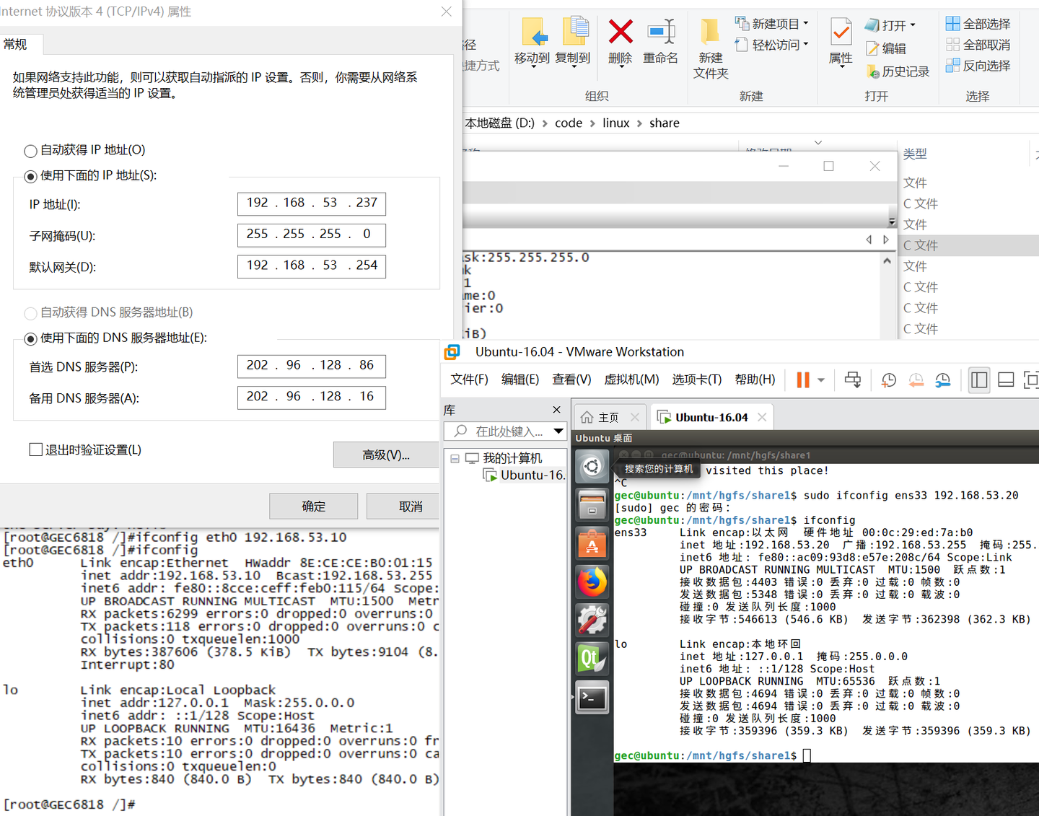Delete the selected file with 删除
This screenshot has width=1039, height=816.
tap(619, 43)
